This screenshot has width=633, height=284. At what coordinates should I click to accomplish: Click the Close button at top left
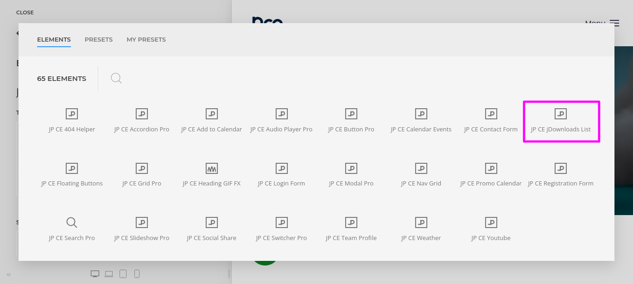click(25, 12)
